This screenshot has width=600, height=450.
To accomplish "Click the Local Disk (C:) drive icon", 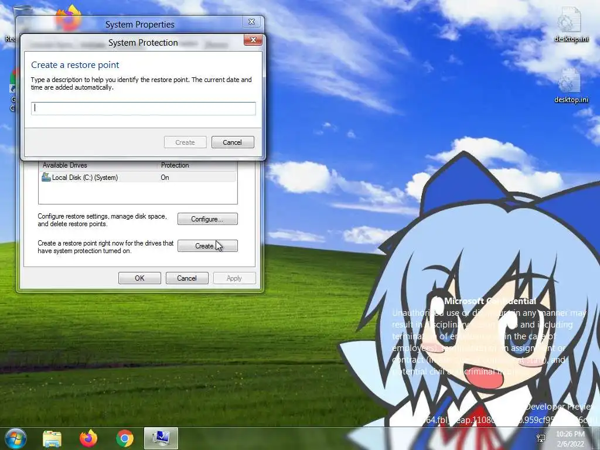I will [x=46, y=177].
